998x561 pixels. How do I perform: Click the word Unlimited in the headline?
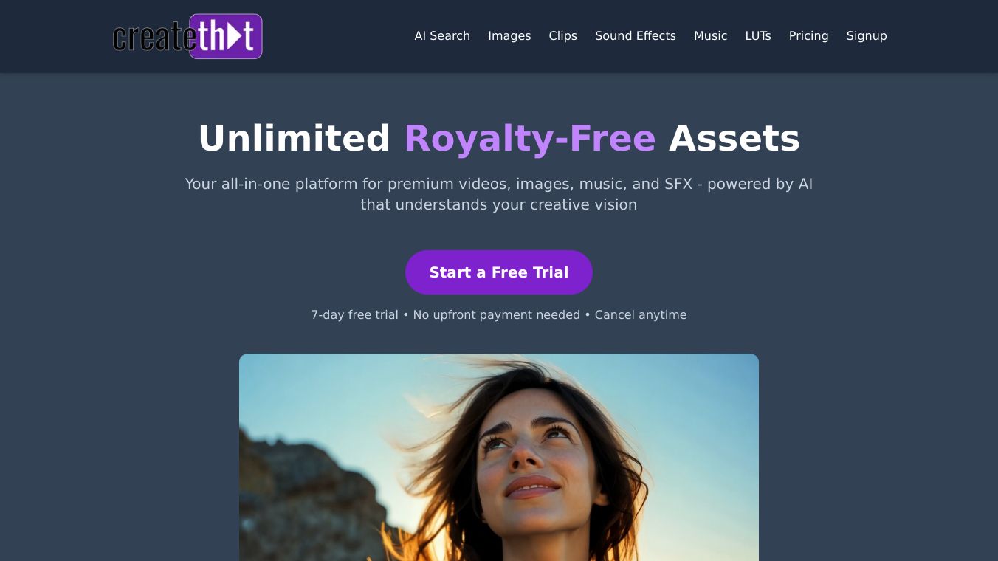294,138
